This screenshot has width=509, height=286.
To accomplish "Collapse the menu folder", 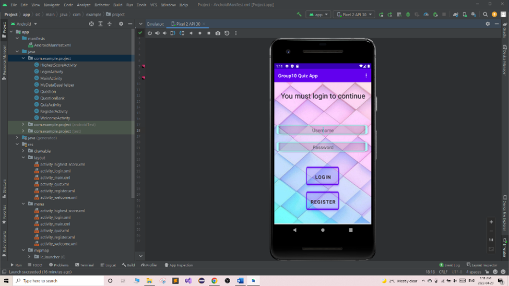I will [23, 204].
